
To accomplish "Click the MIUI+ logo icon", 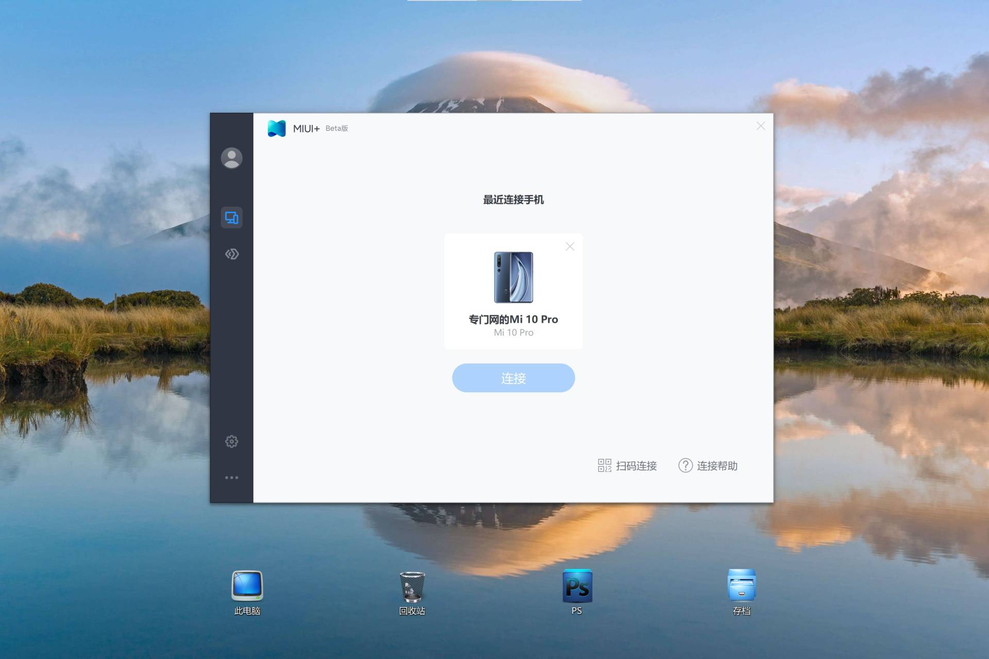I will click(x=277, y=128).
